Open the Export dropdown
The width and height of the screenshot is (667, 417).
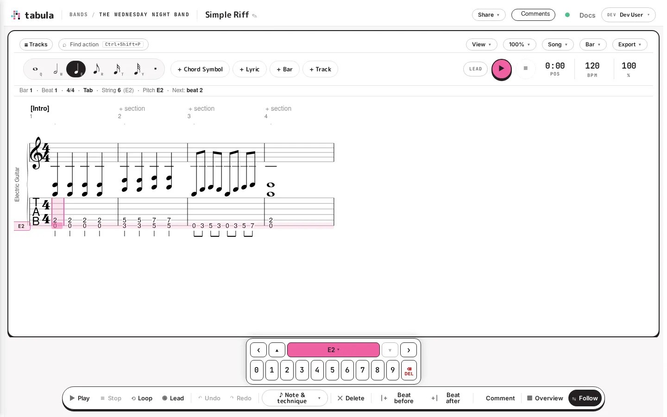pyautogui.click(x=630, y=44)
